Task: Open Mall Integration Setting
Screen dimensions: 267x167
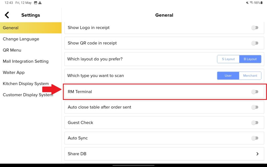Action: (x=26, y=61)
